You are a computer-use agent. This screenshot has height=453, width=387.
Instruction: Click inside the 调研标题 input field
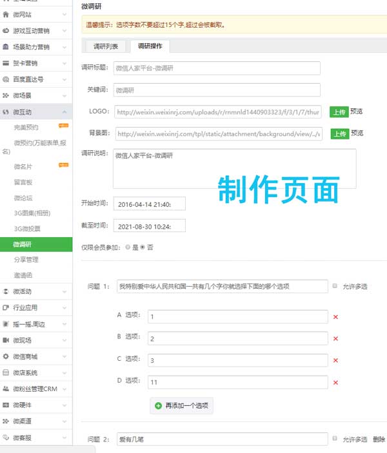(x=217, y=68)
